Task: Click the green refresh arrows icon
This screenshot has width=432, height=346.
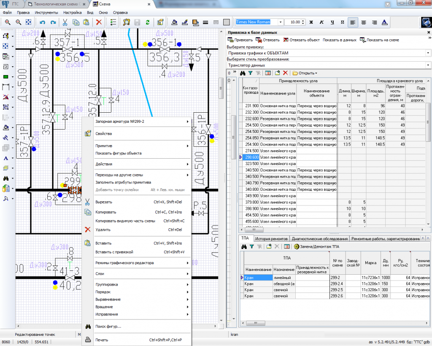Action: tap(148, 22)
